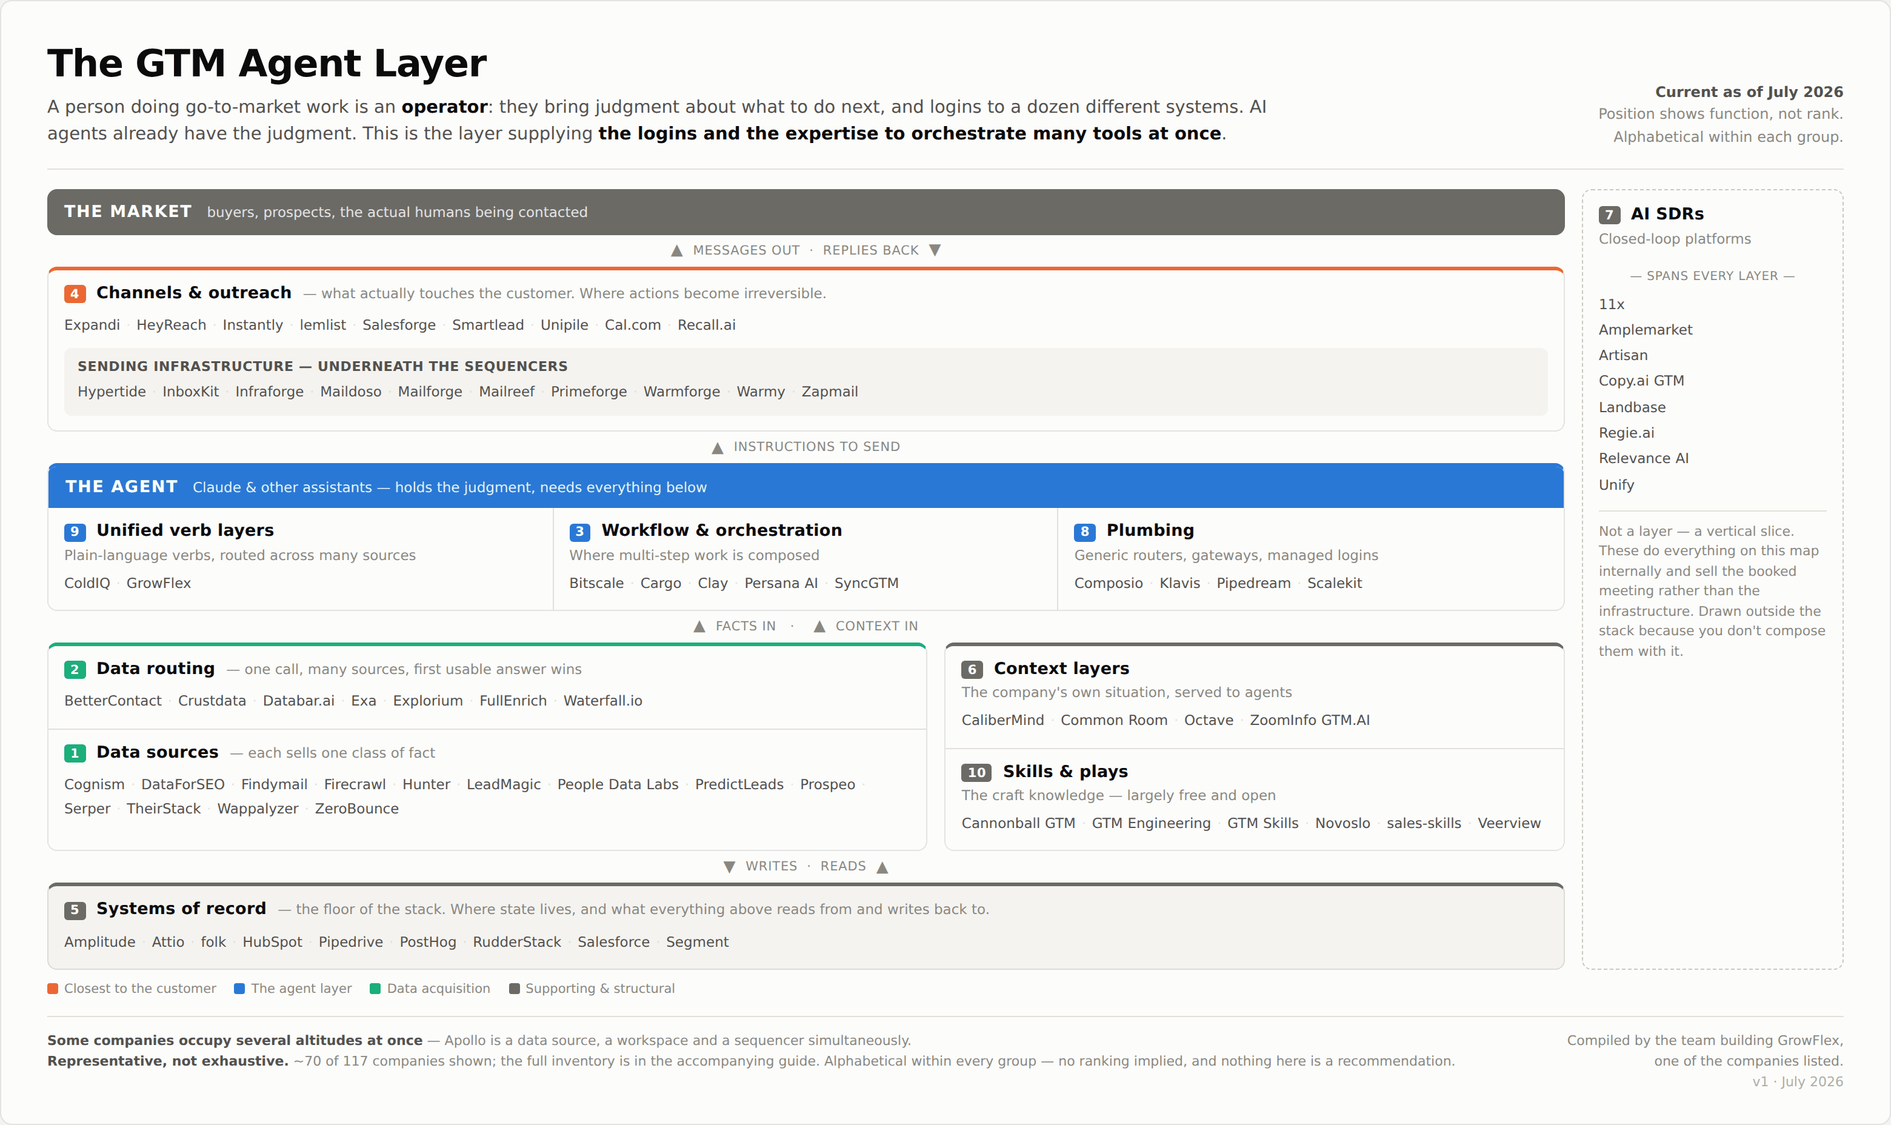This screenshot has width=1891, height=1125.
Task: Click the triangle before INSTRUCTIONS TO SEND
Action: (718, 448)
